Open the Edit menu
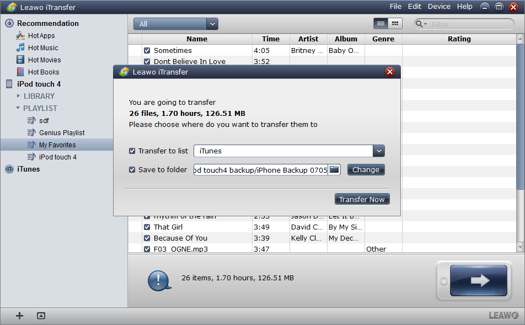This screenshot has width=525, height=325. coord(415,7)
